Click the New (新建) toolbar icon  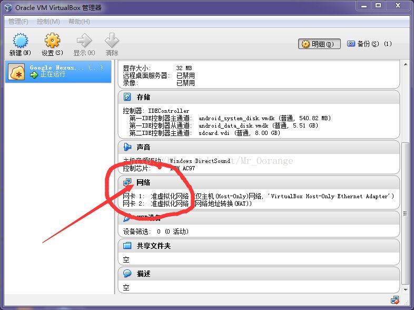(x=20, y=41)
